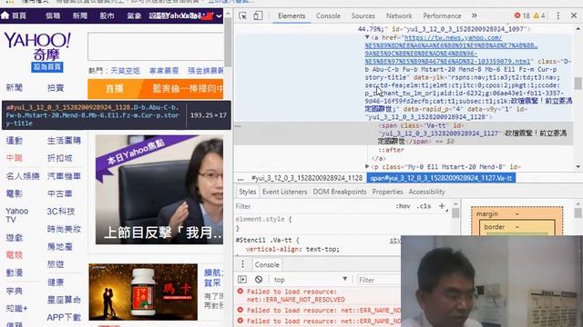The image size is (583, 327).
Task: Open the 生活團購 sidebar link
Action: click(x=64, y=141)
